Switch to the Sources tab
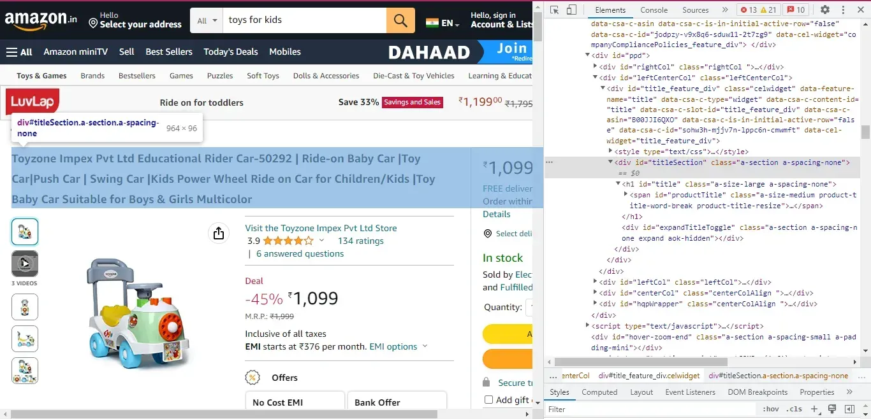The height and width of the screenshot is (419, 871). click(696, 10)
